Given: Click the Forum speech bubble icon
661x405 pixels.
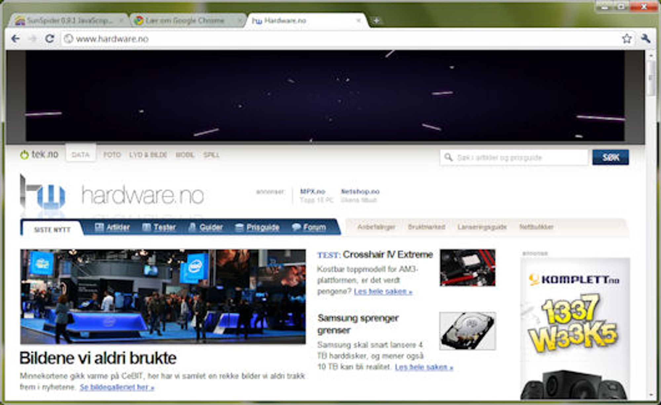Looking at the screenshot, I should (x=296, y=227).
